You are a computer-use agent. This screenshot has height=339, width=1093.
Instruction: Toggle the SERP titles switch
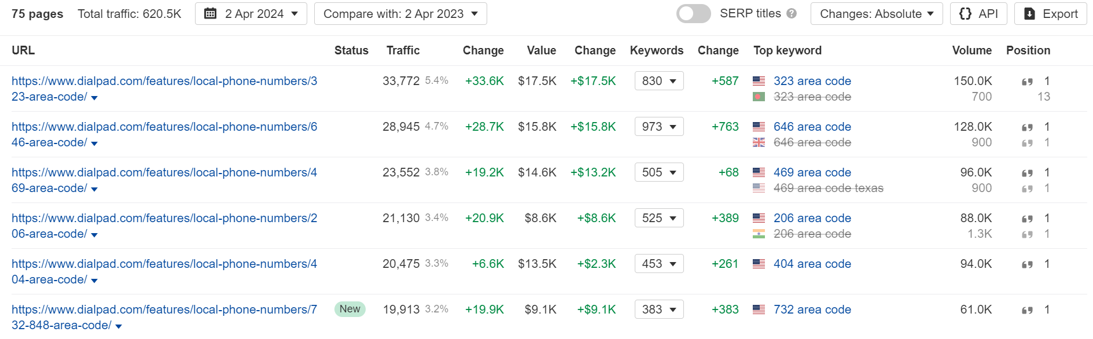(x=693, y=14)
